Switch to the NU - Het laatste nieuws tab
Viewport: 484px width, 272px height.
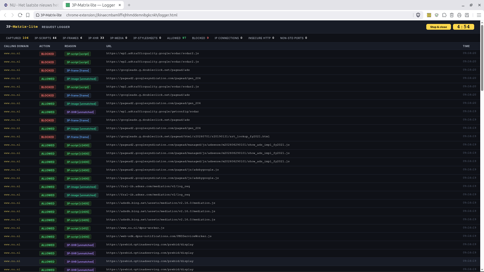[32, 5]
